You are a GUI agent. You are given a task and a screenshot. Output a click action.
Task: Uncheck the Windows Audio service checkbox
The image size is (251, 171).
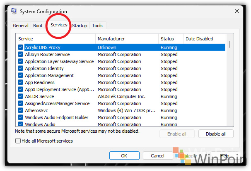point(20,124)
